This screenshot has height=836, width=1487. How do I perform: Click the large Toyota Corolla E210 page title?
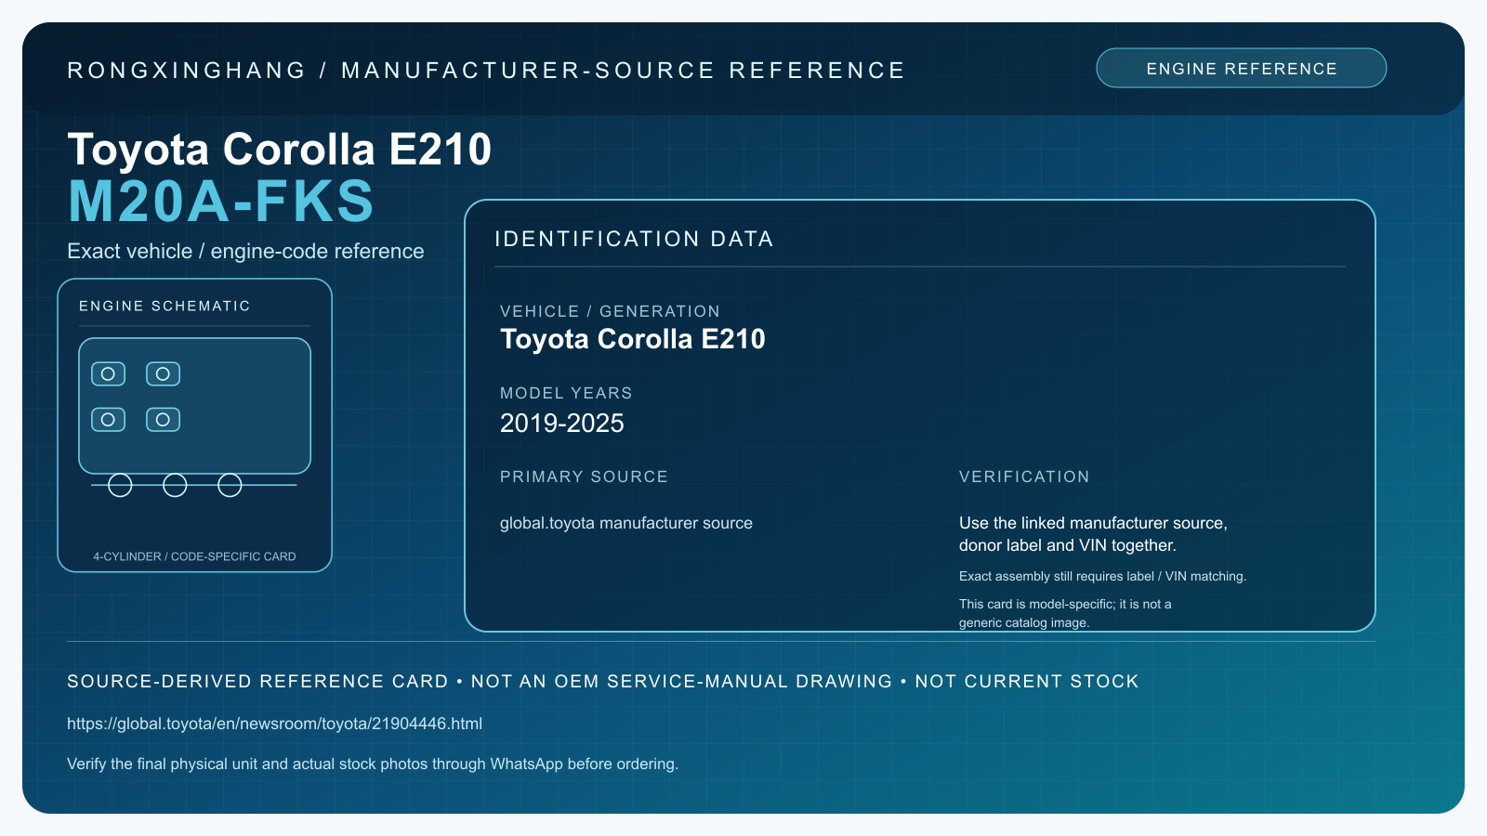click(280, 149)
